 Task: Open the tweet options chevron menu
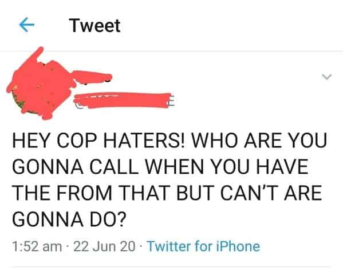click(326, 77)
